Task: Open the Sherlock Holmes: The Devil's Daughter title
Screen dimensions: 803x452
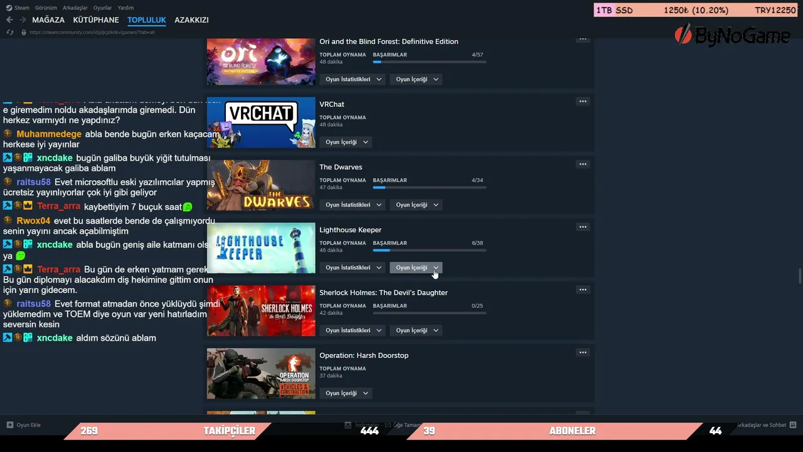Action: click(383, 293)
